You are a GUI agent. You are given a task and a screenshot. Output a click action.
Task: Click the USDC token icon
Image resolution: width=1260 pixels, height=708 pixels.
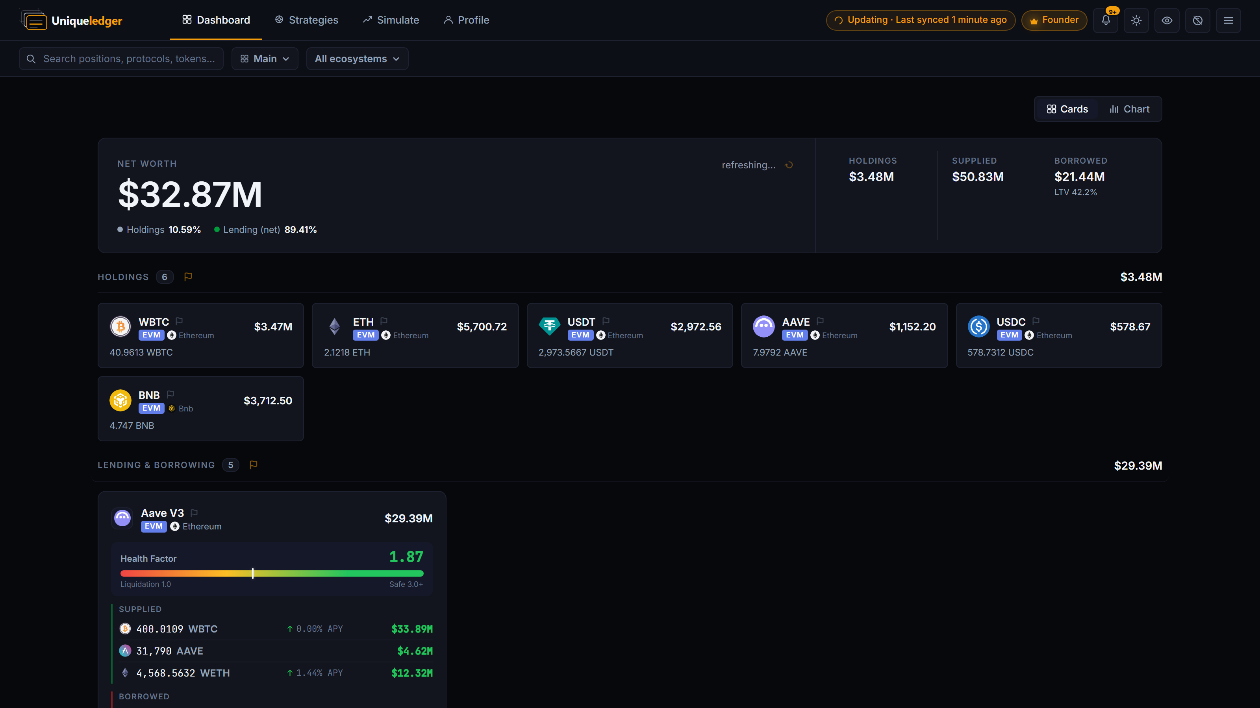pyautogui.click(x=978, y=326)
